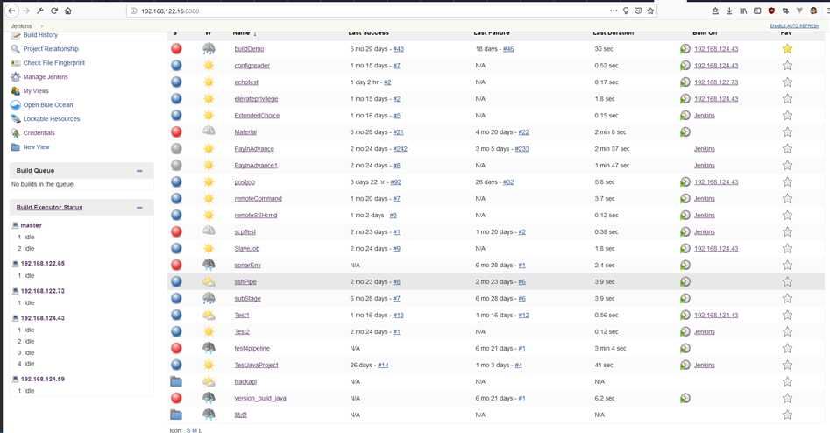Click the grey disabled status ball of PayInAdvance1
The image size is (830, 433).
[176, 165]
